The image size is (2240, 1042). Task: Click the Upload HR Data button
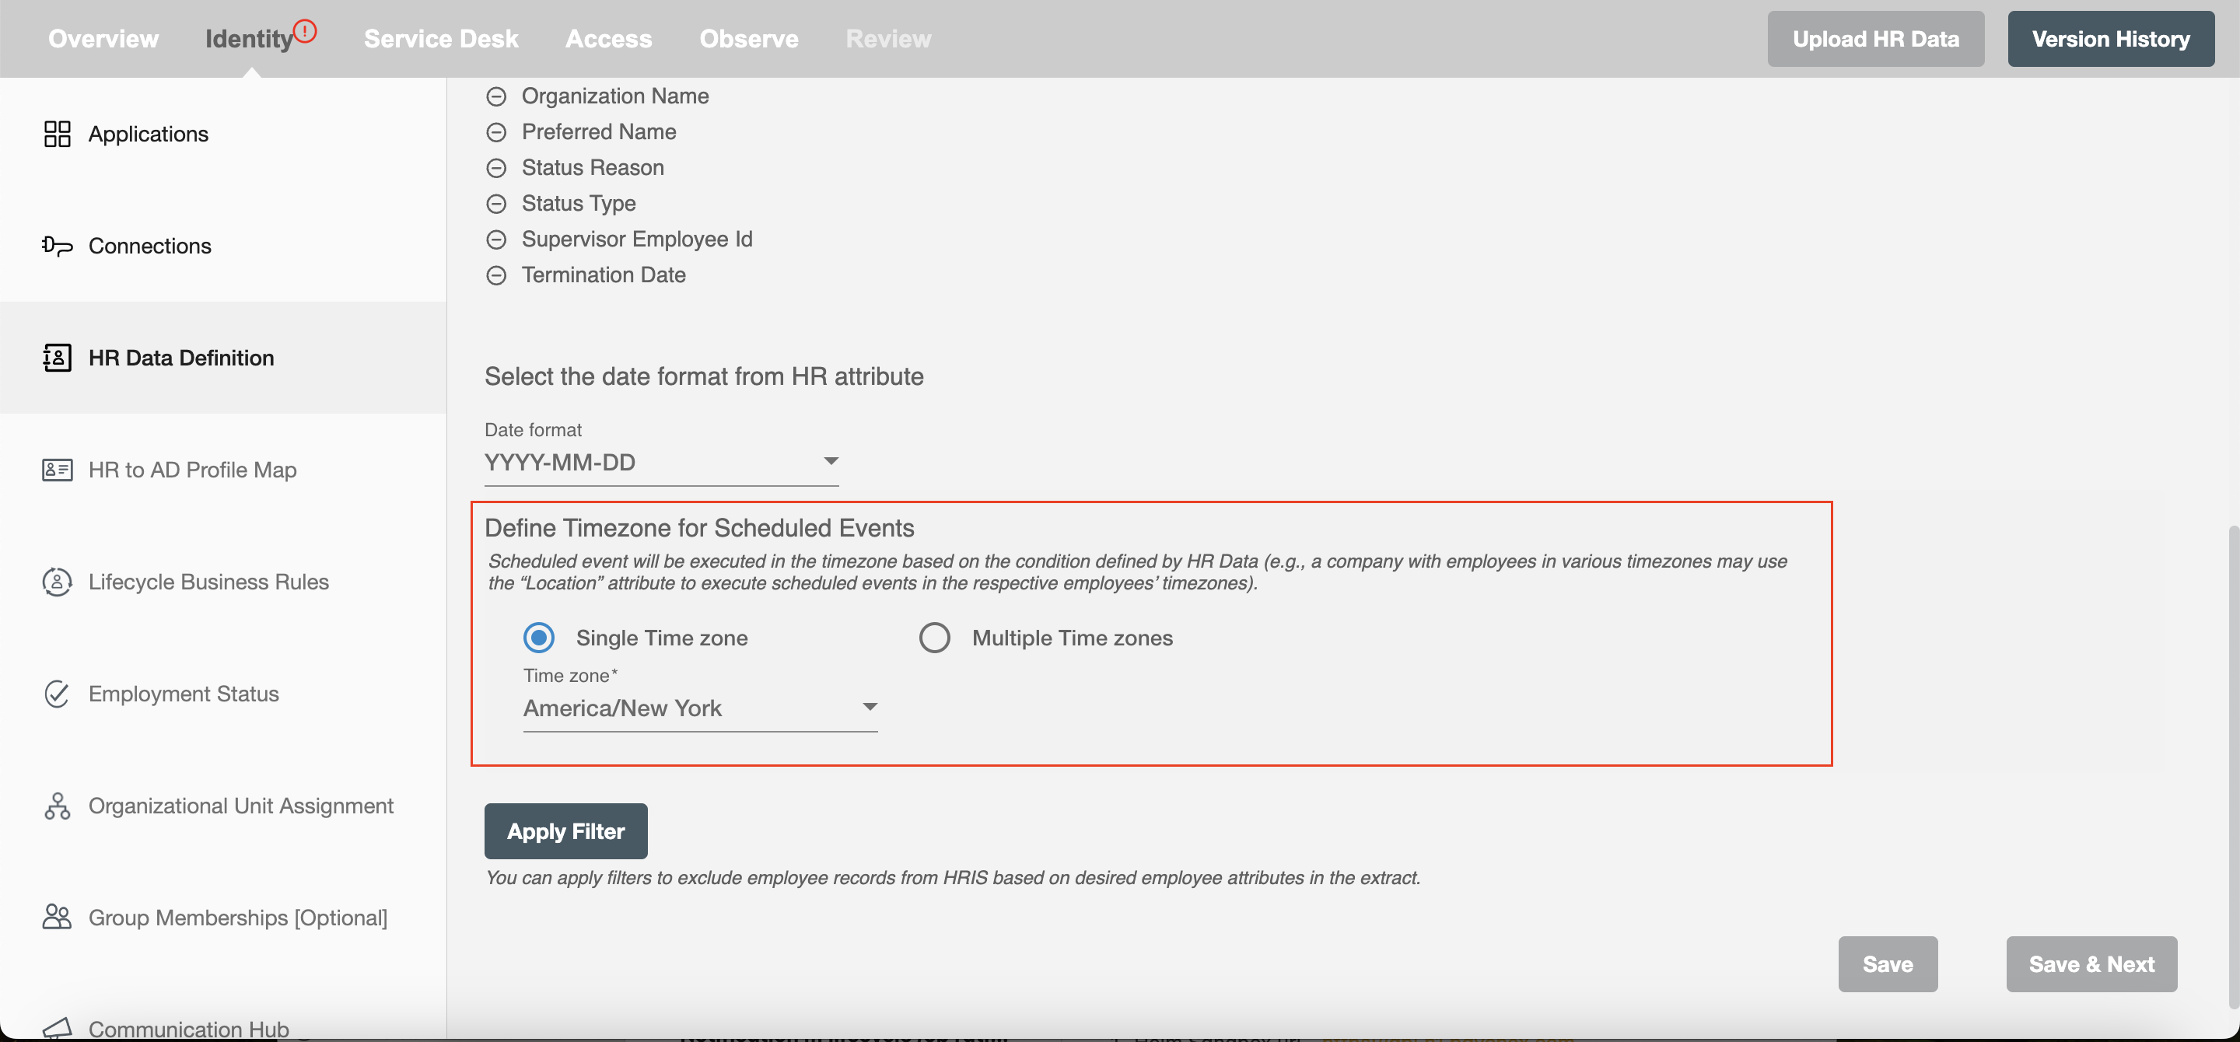[x=1876, y=39]
